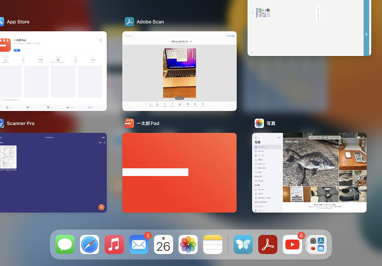Open Mail with 3 unread badge
382x266 pixels.
coord(139,244)
